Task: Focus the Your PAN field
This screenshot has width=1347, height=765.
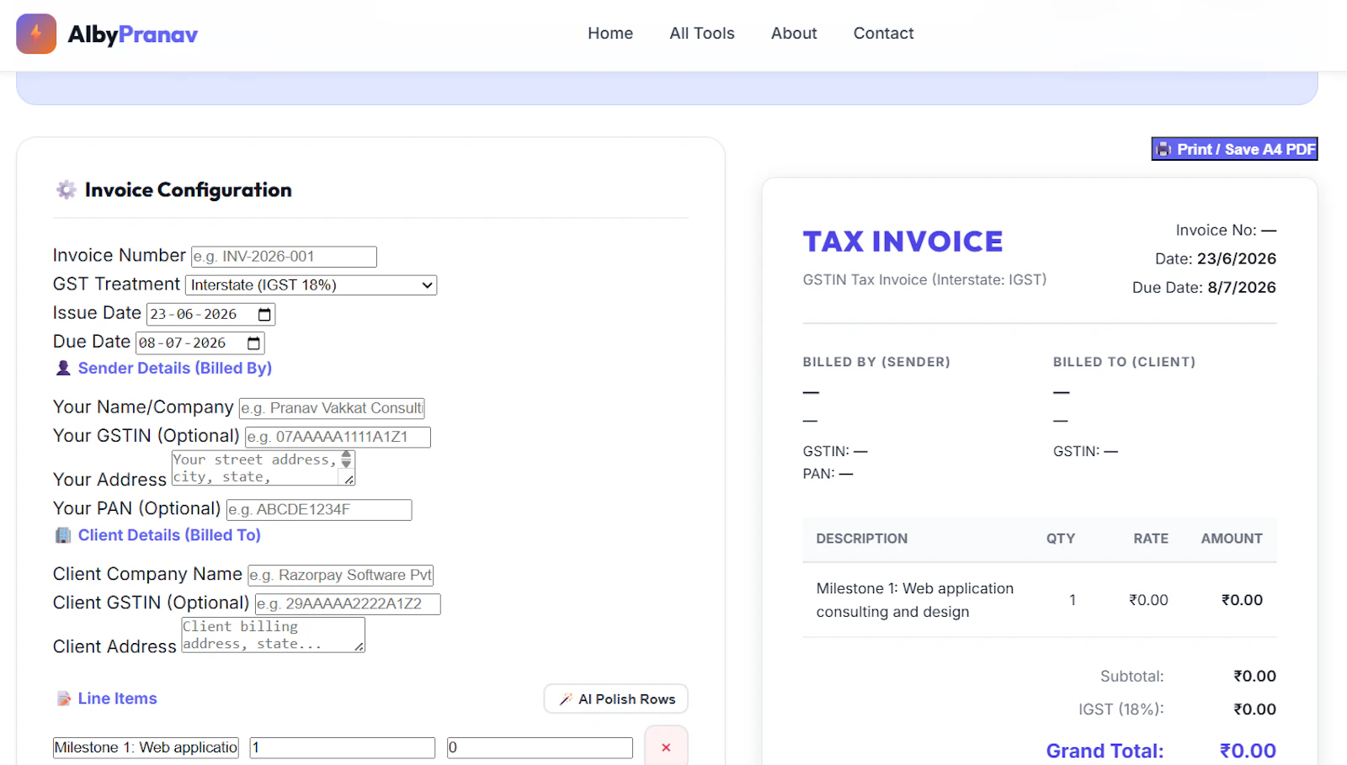Action: coord(319,510)
